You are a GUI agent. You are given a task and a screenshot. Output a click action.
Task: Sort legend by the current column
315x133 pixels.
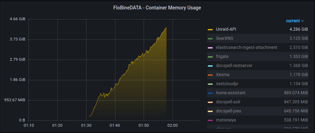click(x=293, y=21)
